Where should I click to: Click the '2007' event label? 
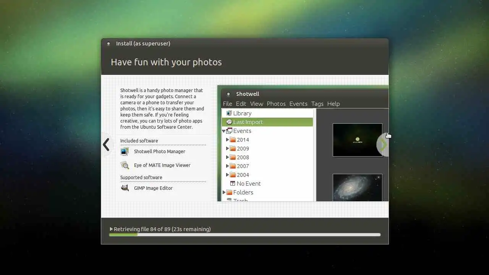[x=243, y=166]
